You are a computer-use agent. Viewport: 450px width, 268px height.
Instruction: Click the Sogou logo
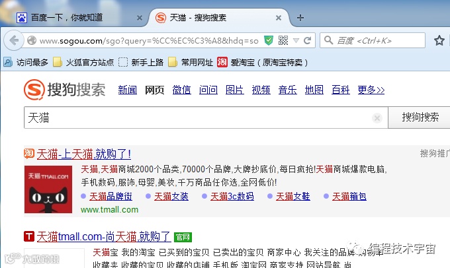pos(65,90)
